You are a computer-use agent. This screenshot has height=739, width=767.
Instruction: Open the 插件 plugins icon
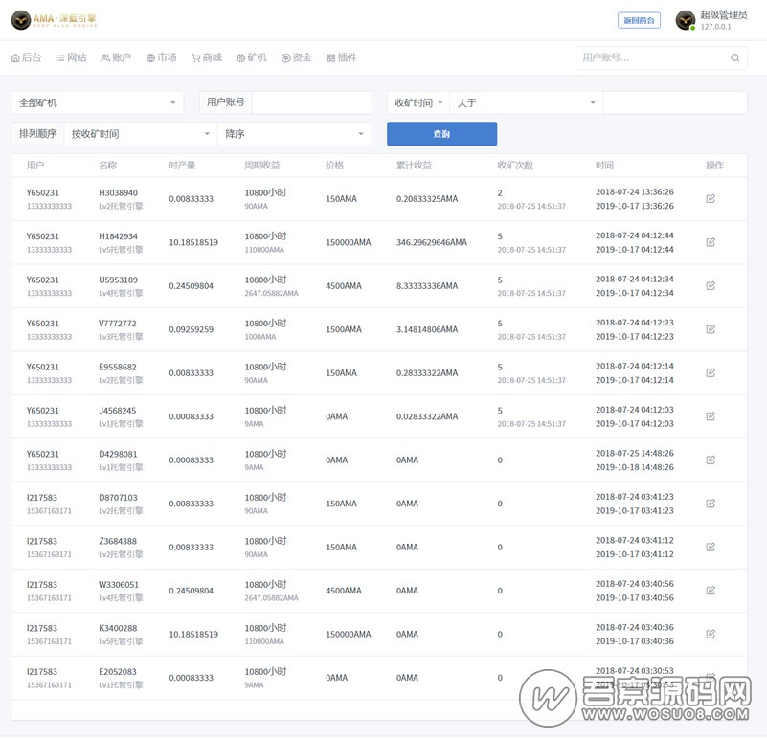tap(341, 57)
